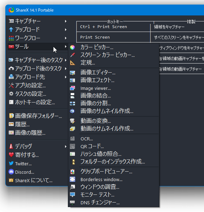Viewport: 204px width, 212px height.
Task: Click Ctrl + Print Screen hotkey cell
Action: pos(113,27)
